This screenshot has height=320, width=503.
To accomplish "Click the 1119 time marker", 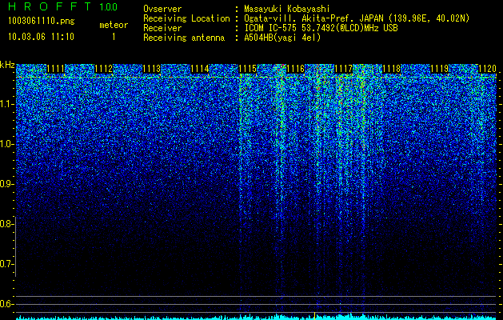I will (440, 69).
